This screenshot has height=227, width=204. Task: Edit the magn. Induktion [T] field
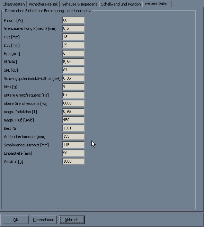[x=73, y=111]
